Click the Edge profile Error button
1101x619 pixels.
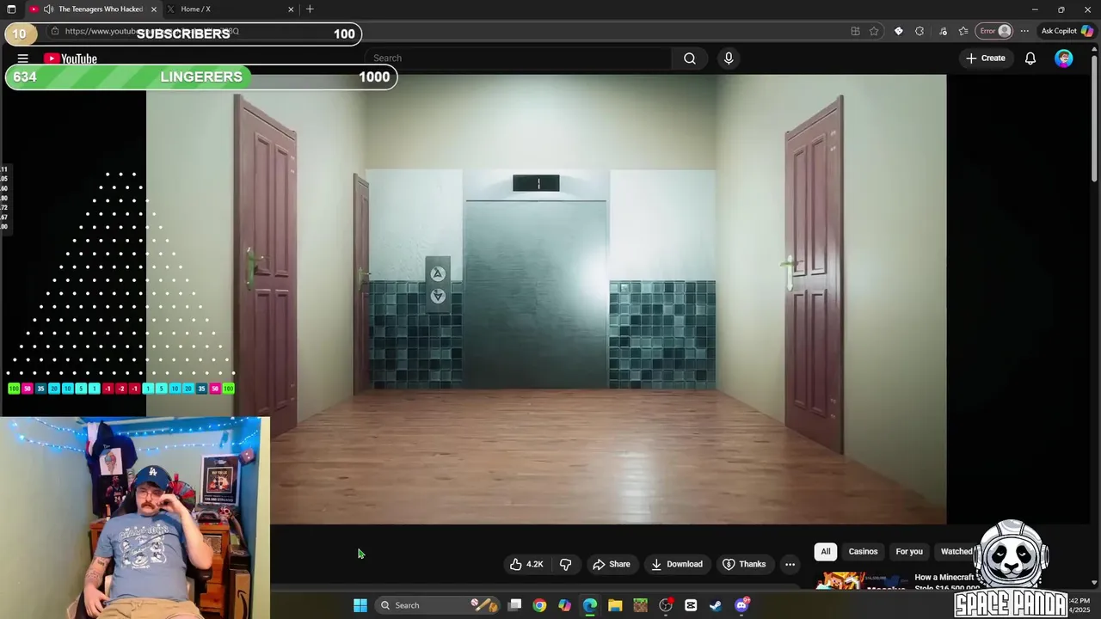click(996, 31)
